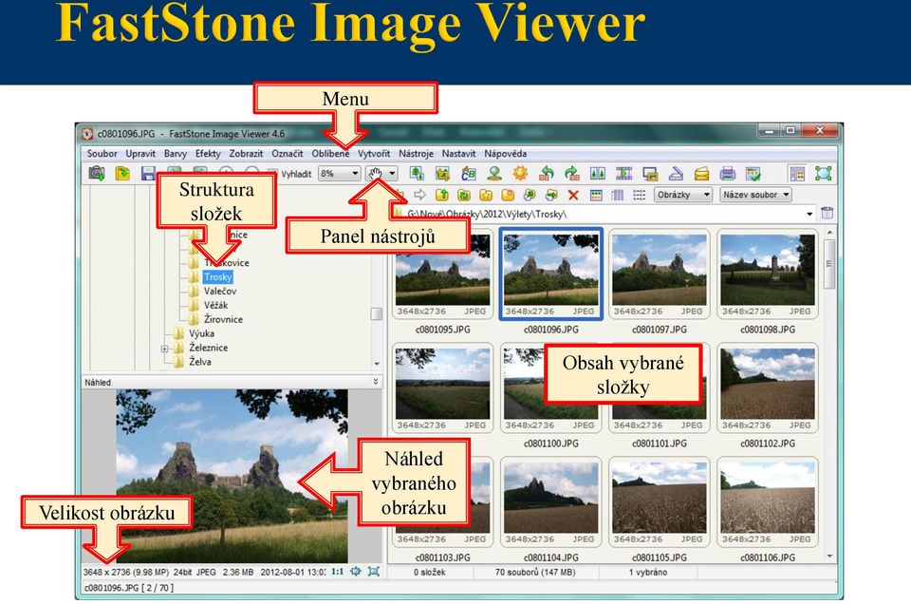This screenshot has height=604, width=911.
Task: Open the Efekty menu
Action: coord(208,154)
